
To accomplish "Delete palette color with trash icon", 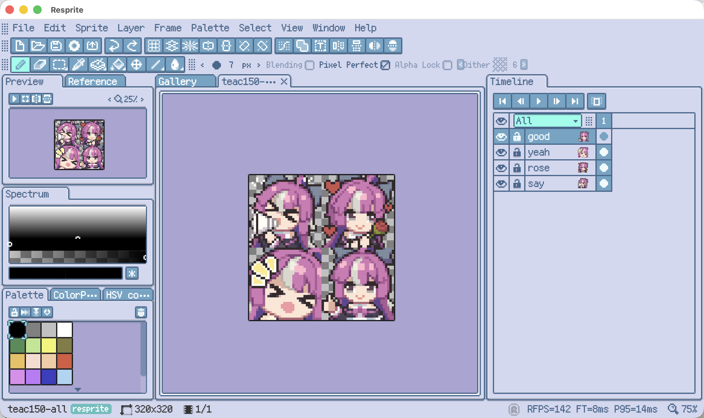I will [x=141, y=312].
